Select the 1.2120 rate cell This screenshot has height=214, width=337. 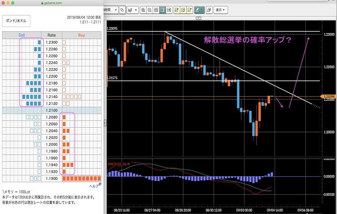point(52,104)
